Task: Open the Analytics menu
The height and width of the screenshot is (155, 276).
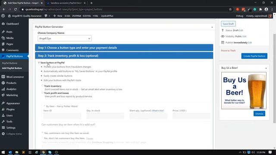Action: [x=11, y=89]
